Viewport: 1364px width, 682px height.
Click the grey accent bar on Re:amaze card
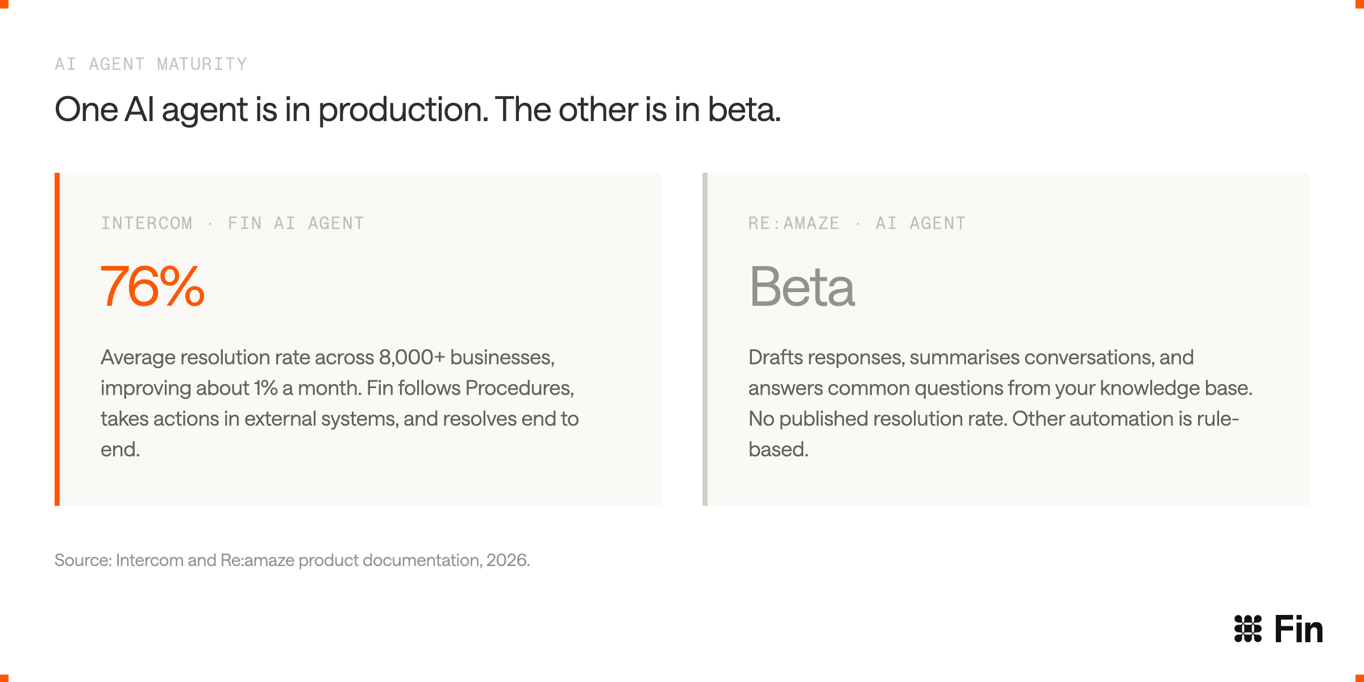[x=705, y=339]
